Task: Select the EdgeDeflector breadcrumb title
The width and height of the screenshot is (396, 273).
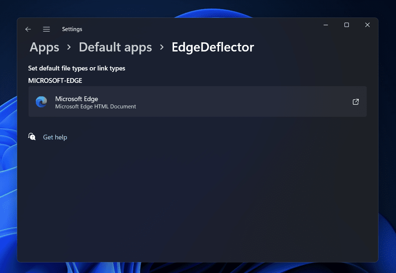Action: point(213,47)
